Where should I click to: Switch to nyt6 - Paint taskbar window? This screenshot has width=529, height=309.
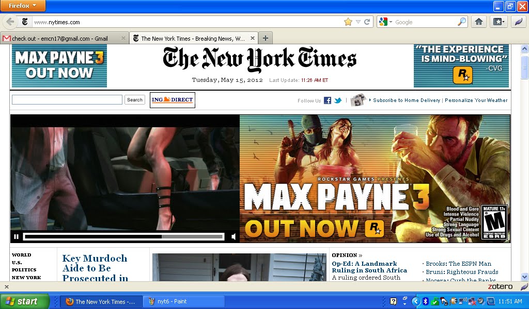pos(184,302)
